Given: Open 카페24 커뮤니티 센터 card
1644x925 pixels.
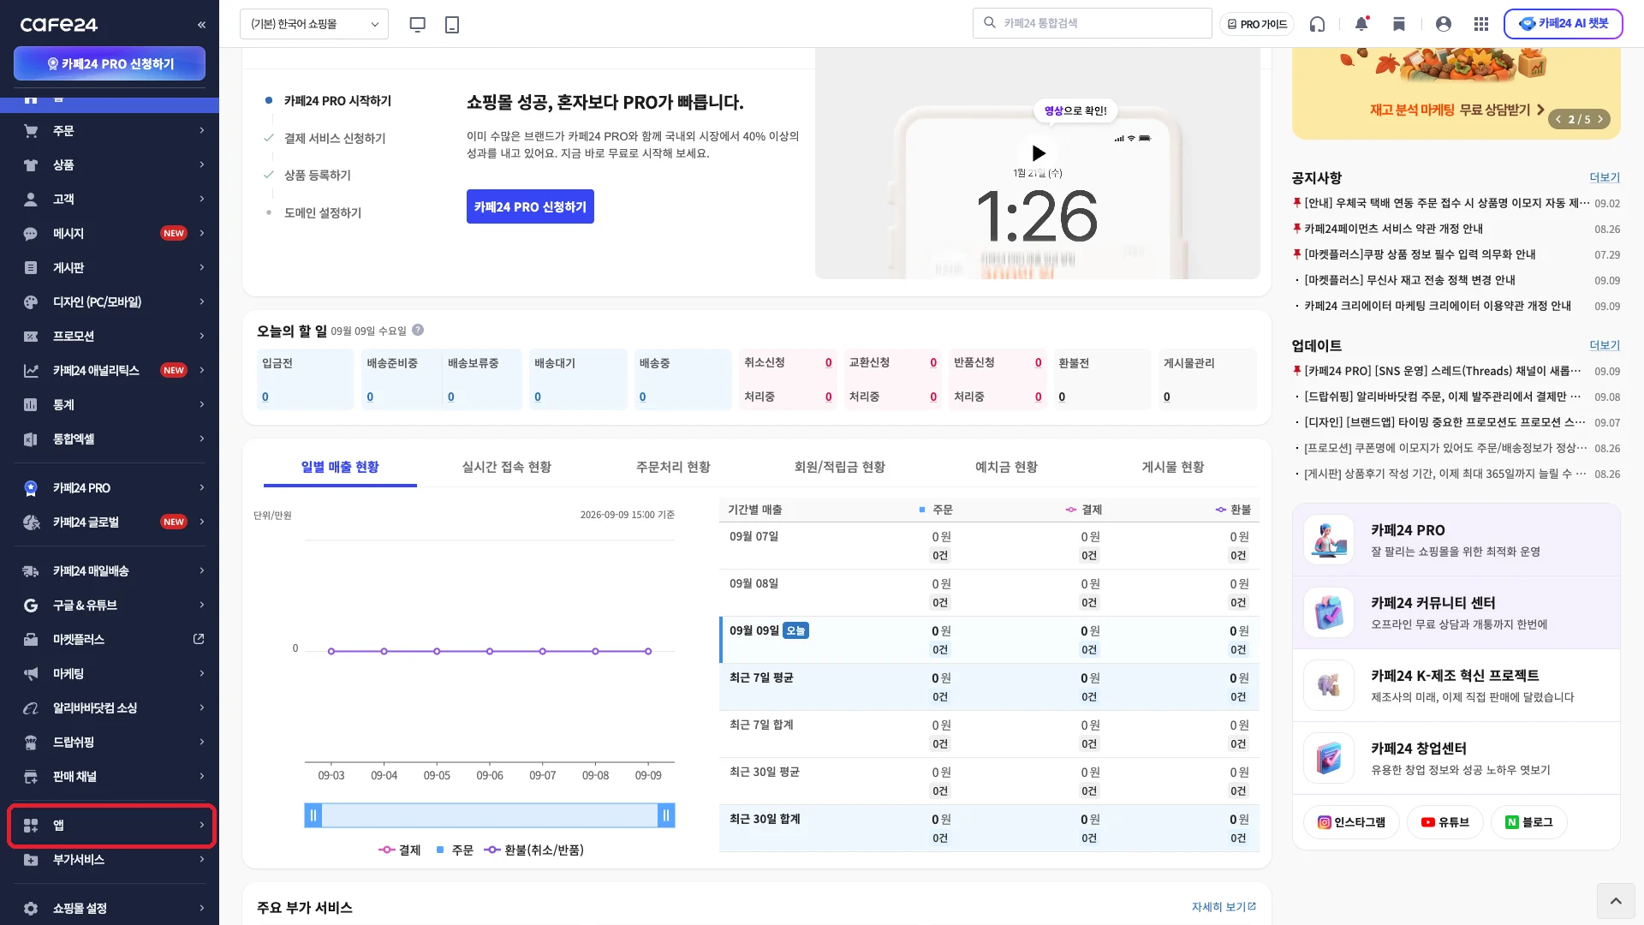Looking at the screenshot, I should coord(1456,613).
